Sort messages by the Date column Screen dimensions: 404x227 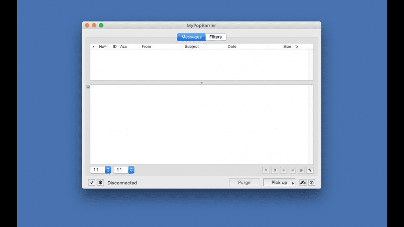247,46
